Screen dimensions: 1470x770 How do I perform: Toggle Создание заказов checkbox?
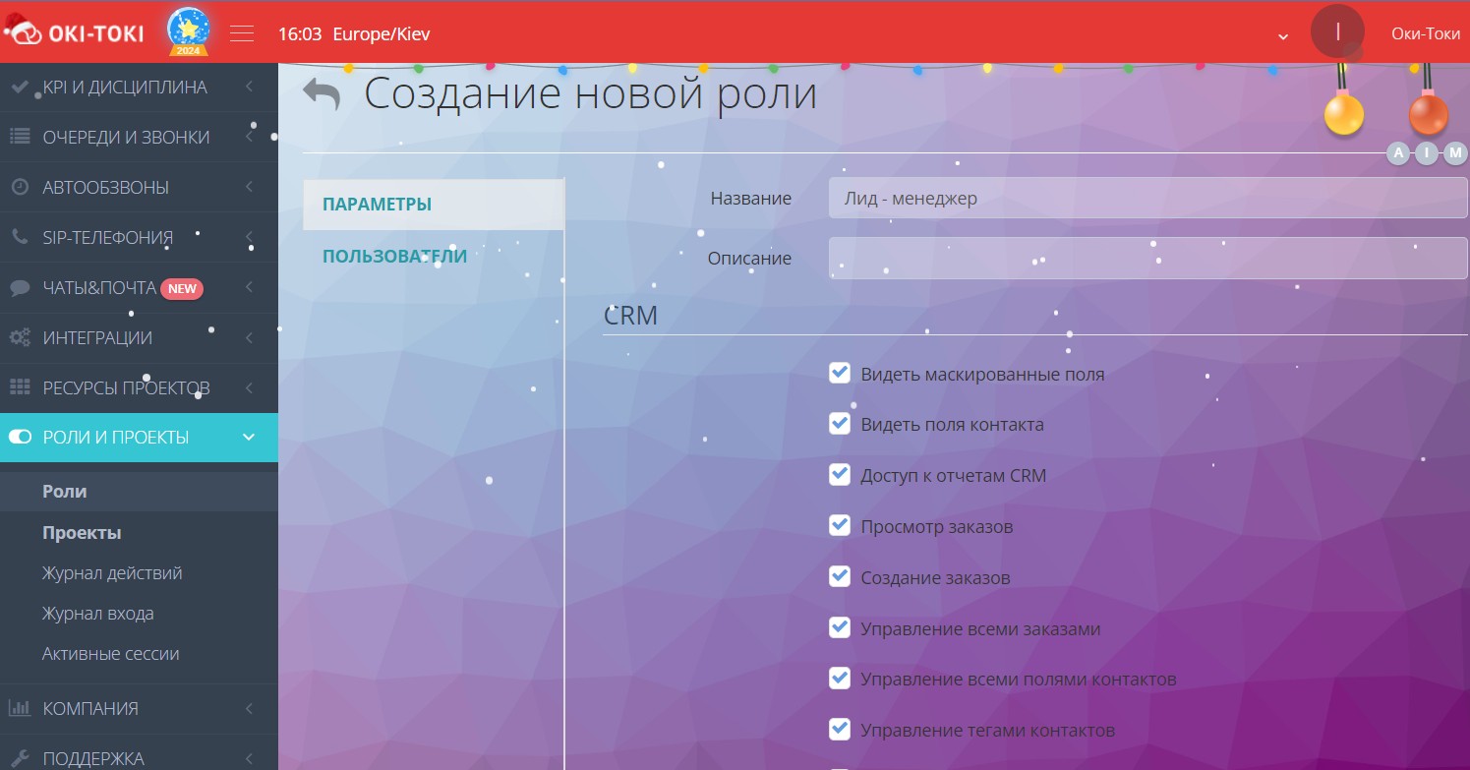[840, 576]
